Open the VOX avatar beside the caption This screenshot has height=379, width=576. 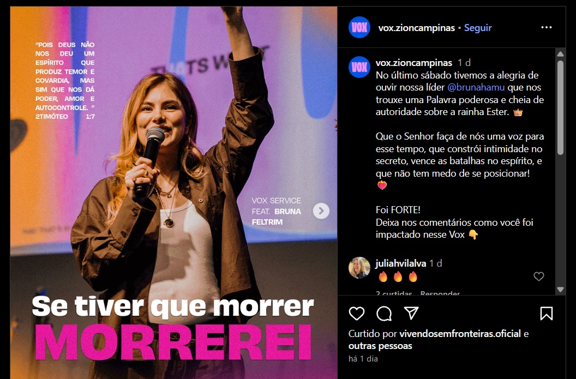(359, 67)
